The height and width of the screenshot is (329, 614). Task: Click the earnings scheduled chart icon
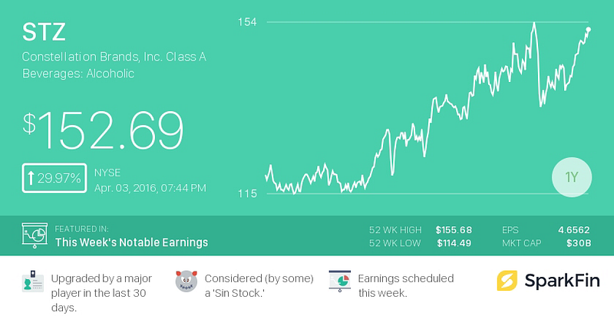coord(339,281)
